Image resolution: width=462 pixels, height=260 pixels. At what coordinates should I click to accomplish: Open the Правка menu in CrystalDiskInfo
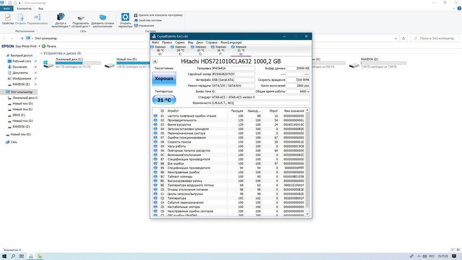pyautogui.click(x=167, y=42)
